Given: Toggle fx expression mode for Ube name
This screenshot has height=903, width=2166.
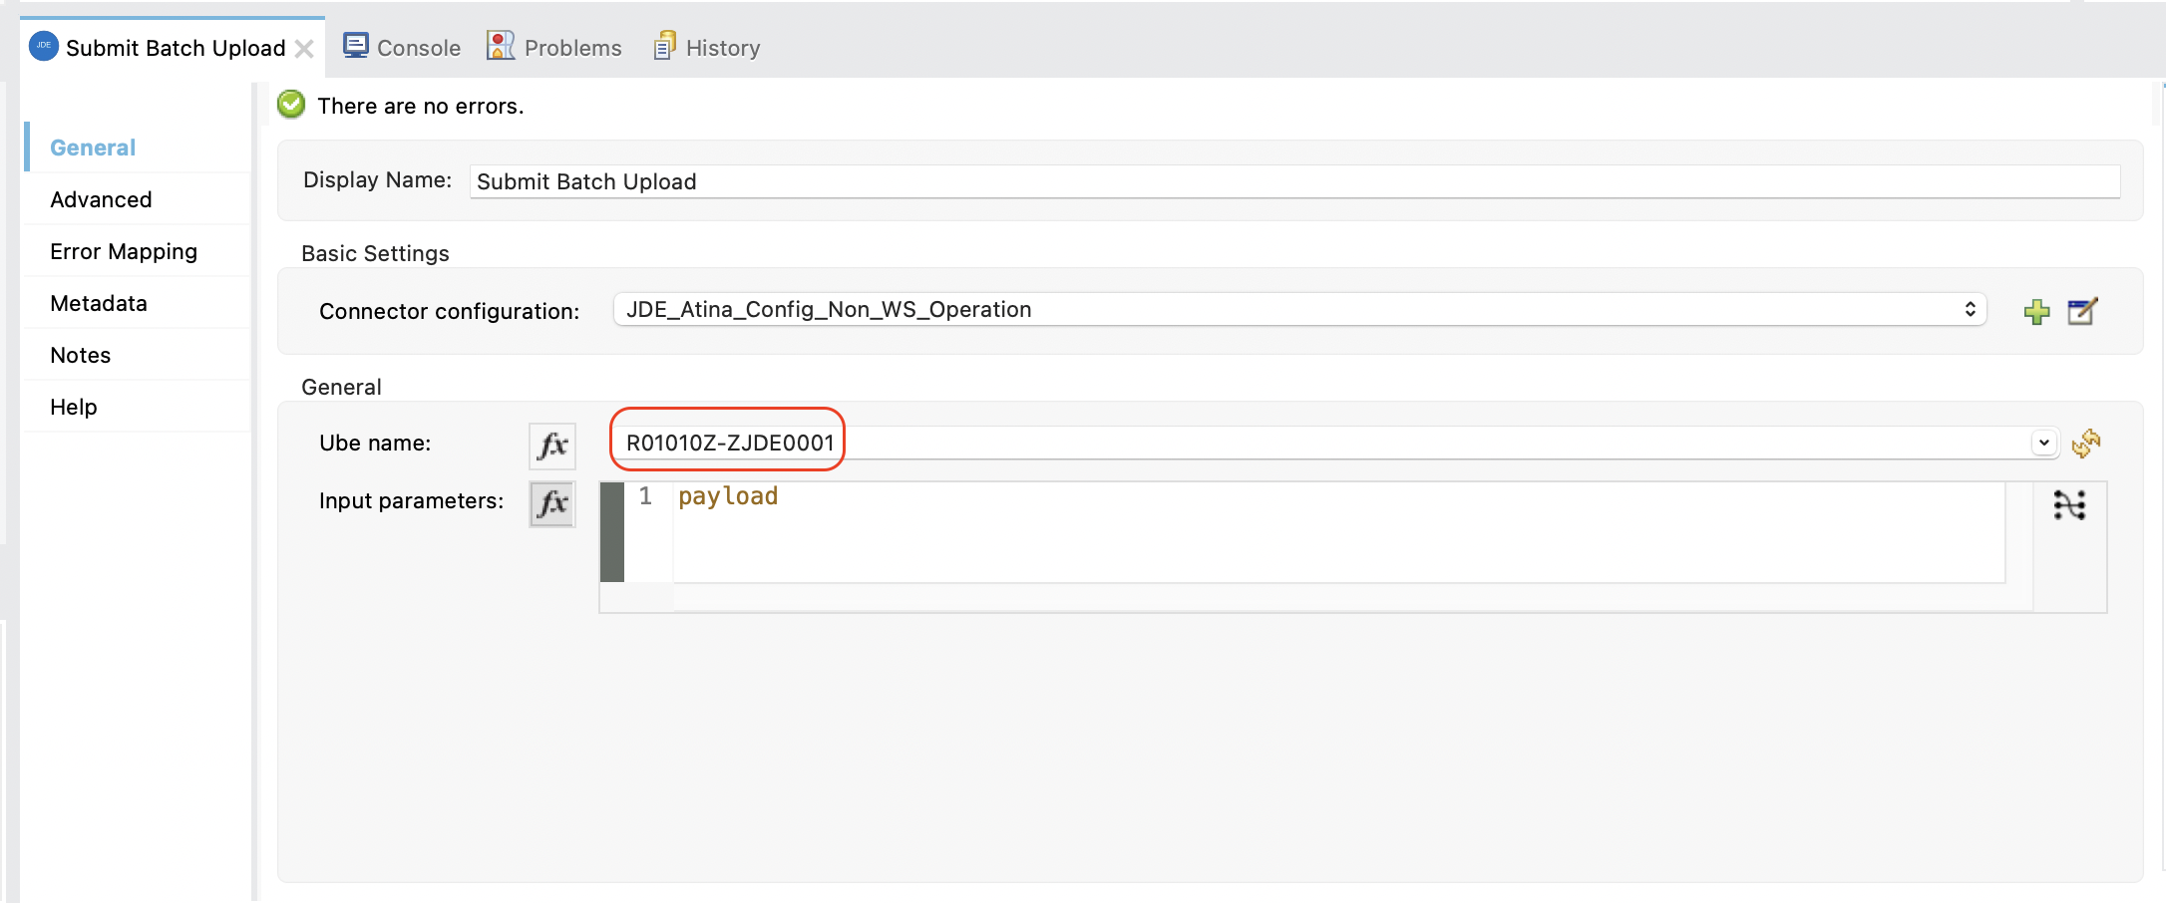Looking at the screenshot, I should pos(552,445).
